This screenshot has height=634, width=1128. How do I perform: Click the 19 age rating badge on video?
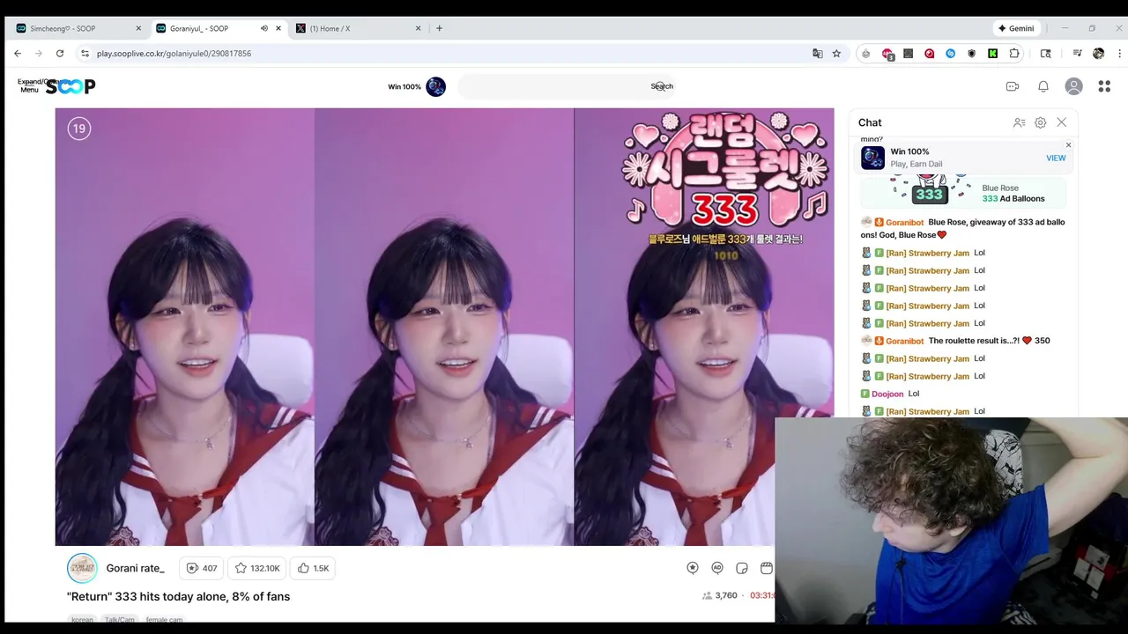coord(79,129)
